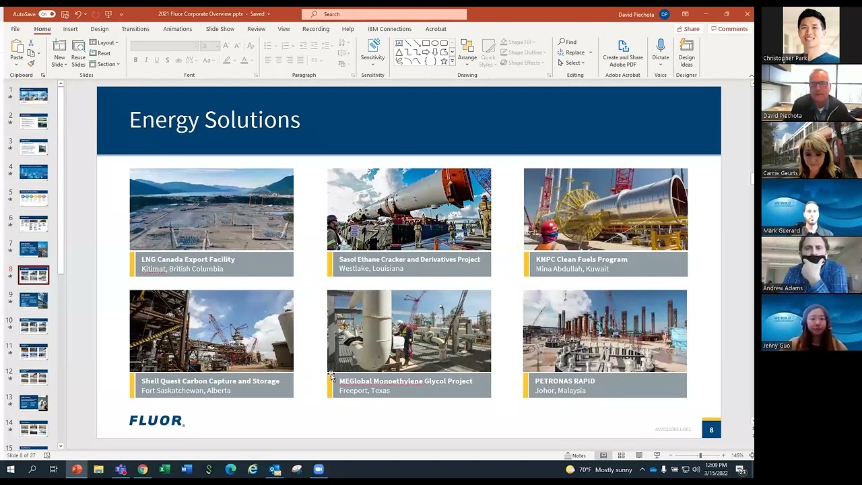
Task: Open the Ribbon Display Options button
Action: 685,14
